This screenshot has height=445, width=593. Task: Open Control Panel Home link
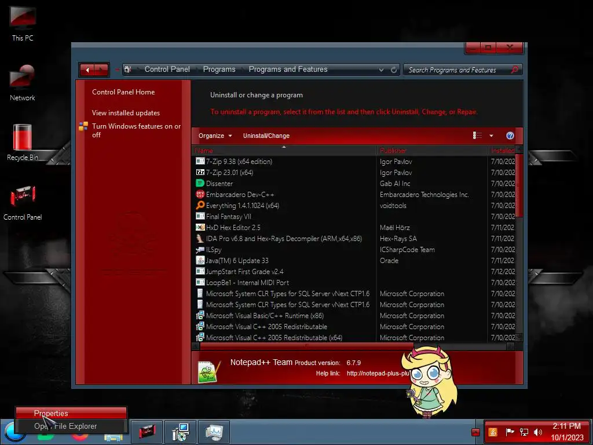click(123, 92)
